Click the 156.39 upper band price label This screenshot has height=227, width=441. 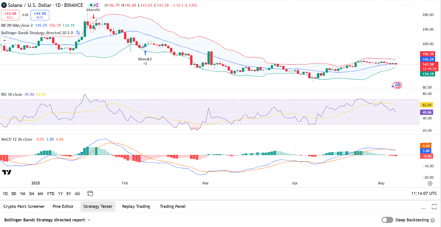point(428,54)
